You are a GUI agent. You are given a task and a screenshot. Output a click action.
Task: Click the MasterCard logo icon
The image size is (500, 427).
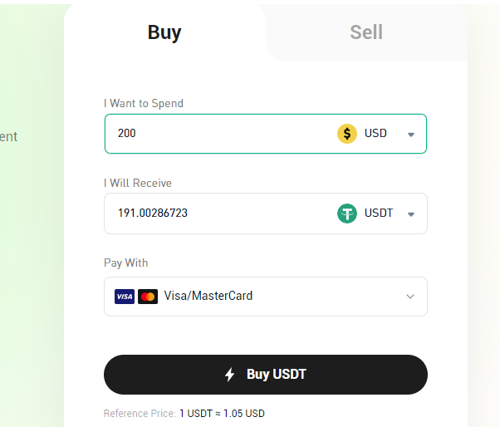click(148, 297)
